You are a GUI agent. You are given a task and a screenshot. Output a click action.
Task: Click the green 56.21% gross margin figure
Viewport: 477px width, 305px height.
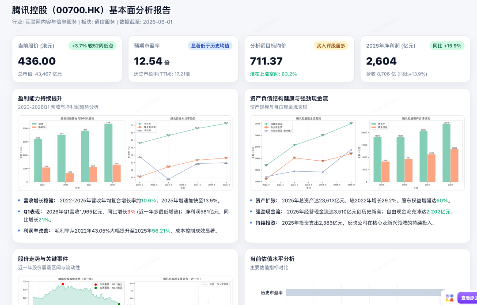point(161,231)
